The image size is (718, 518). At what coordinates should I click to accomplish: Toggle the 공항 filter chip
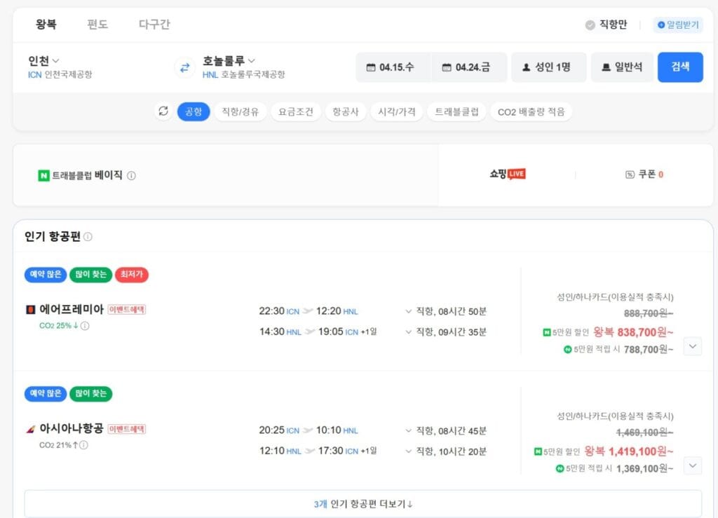pos(194,111)
